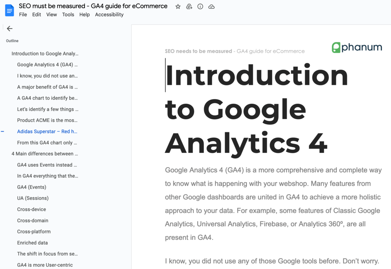Click the add-to-Drive shortcut icon
Screen dimensions: 391x269
pos(189,7)
